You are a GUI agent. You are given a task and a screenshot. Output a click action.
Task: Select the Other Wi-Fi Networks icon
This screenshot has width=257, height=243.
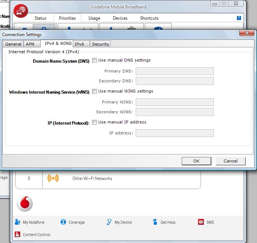click(x=53, y=179)
